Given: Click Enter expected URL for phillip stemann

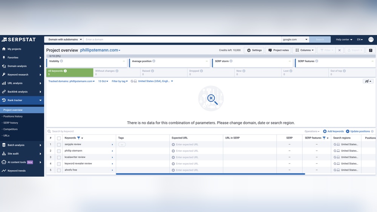Looking at the screenshot, I should click(187, 151).
